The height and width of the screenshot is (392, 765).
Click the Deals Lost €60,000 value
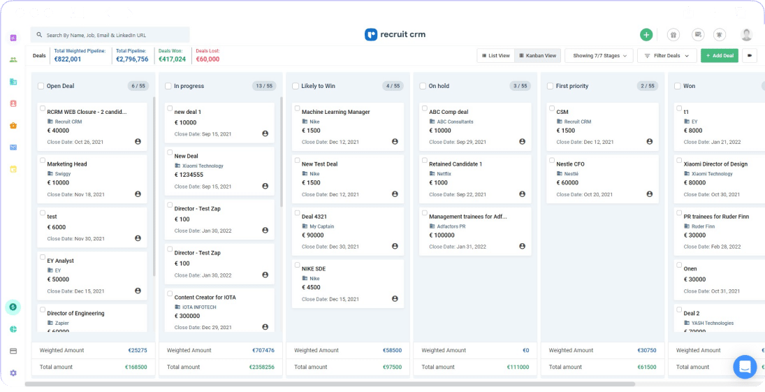pos(207,59)
